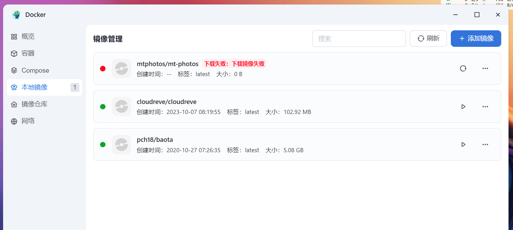Click size 102.92 MB of cloudreve
The image size is (513, 230).
coord(297,112)
